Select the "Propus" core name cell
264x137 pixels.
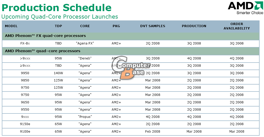pyautogui.click(x=85, y=117)
